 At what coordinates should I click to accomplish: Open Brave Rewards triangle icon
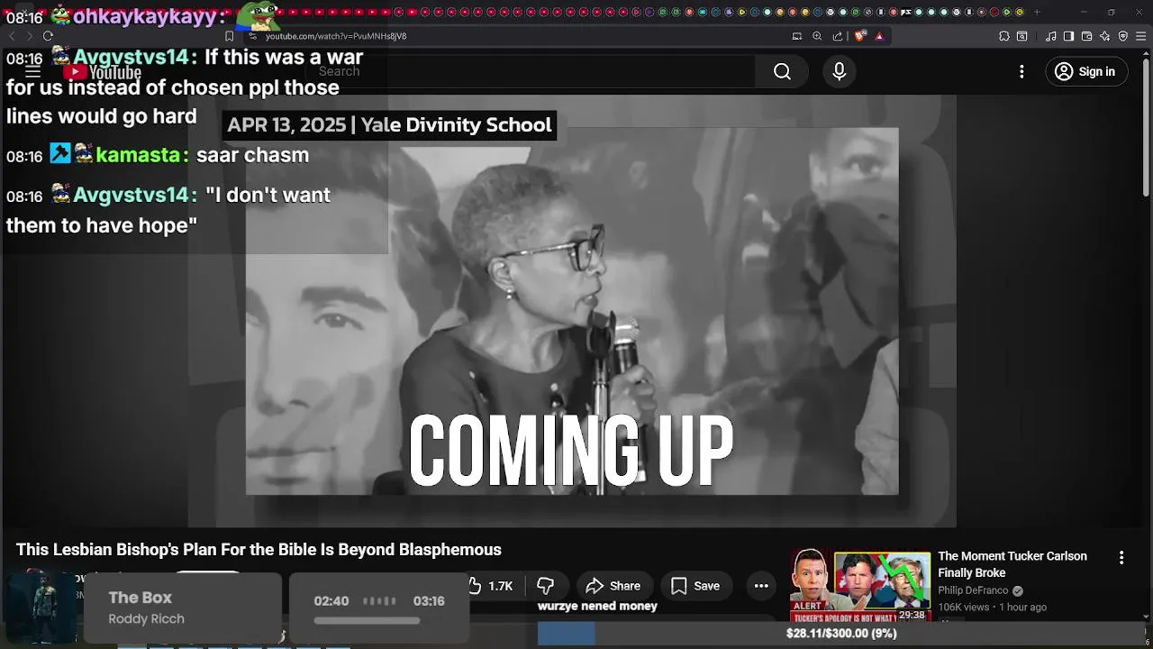tap(879, 36)
